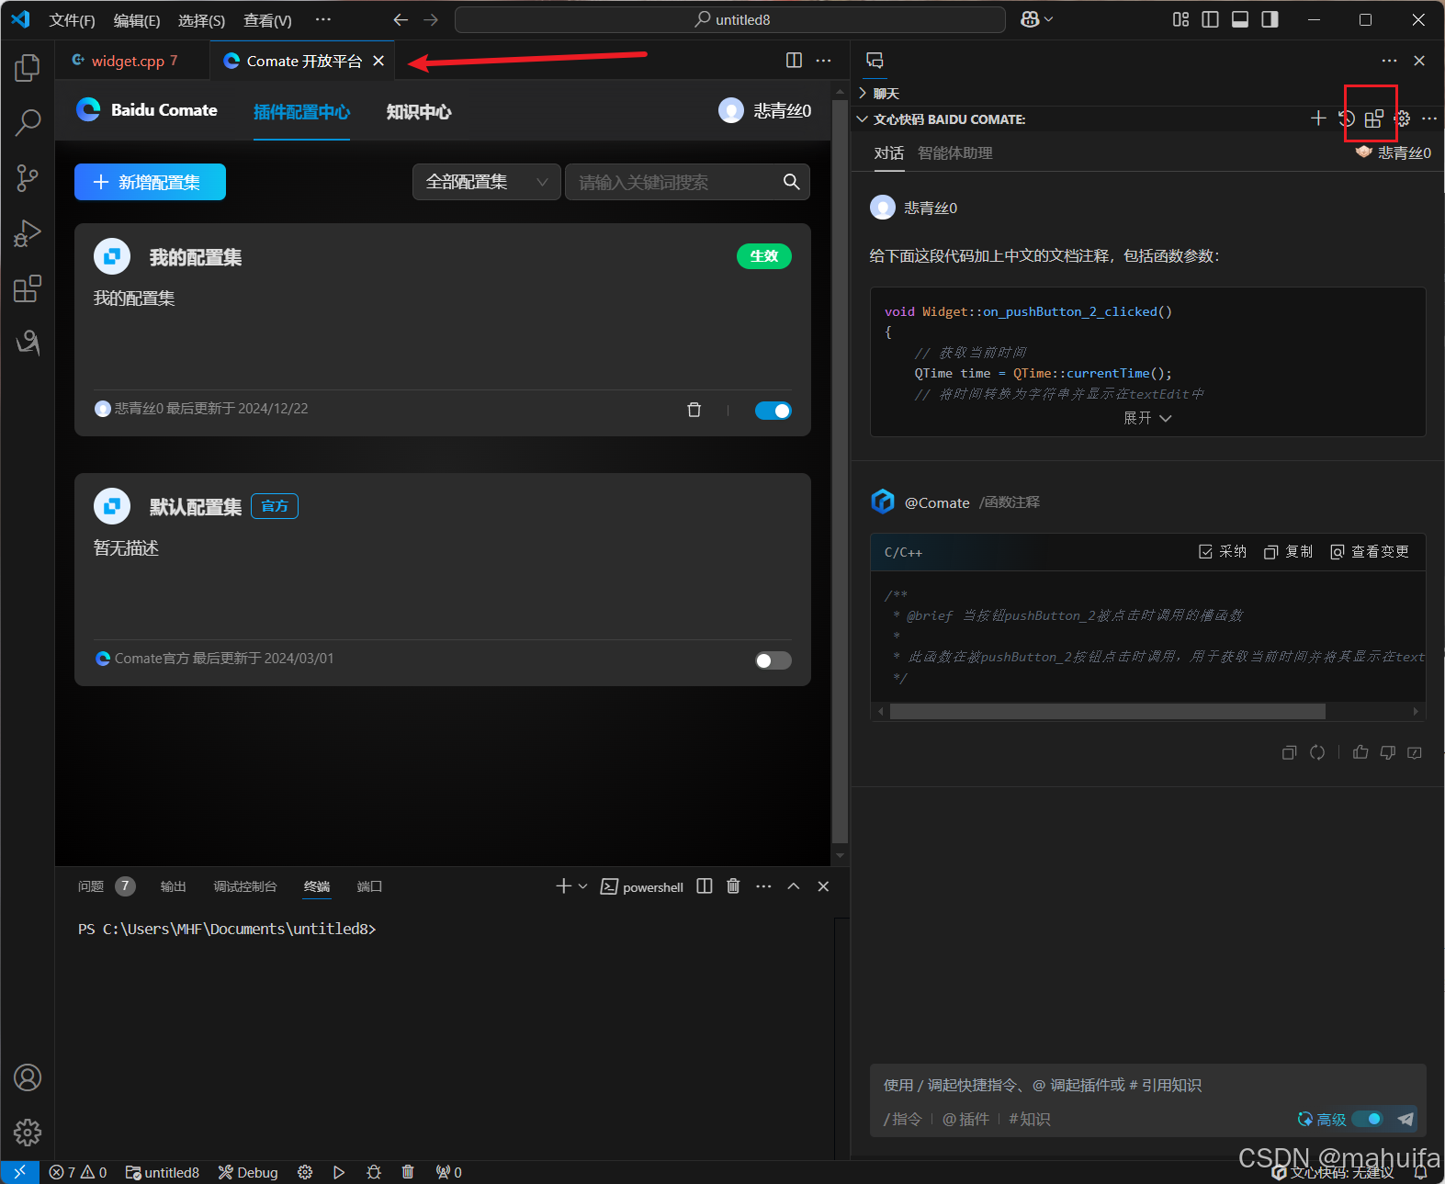Split the terminal pane
The image size is (1445, 1184).
(x=705, y=886)
